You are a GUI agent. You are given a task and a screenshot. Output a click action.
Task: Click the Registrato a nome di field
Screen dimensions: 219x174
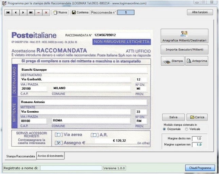pyautogui.click(x=71, y=168)
